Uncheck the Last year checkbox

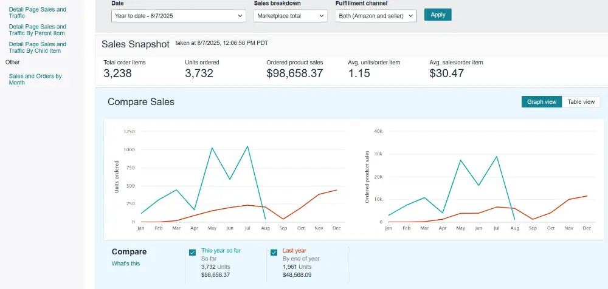click(x=274, y=253)
